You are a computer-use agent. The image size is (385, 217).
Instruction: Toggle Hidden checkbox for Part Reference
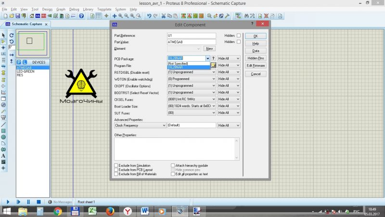pos(239,35)
